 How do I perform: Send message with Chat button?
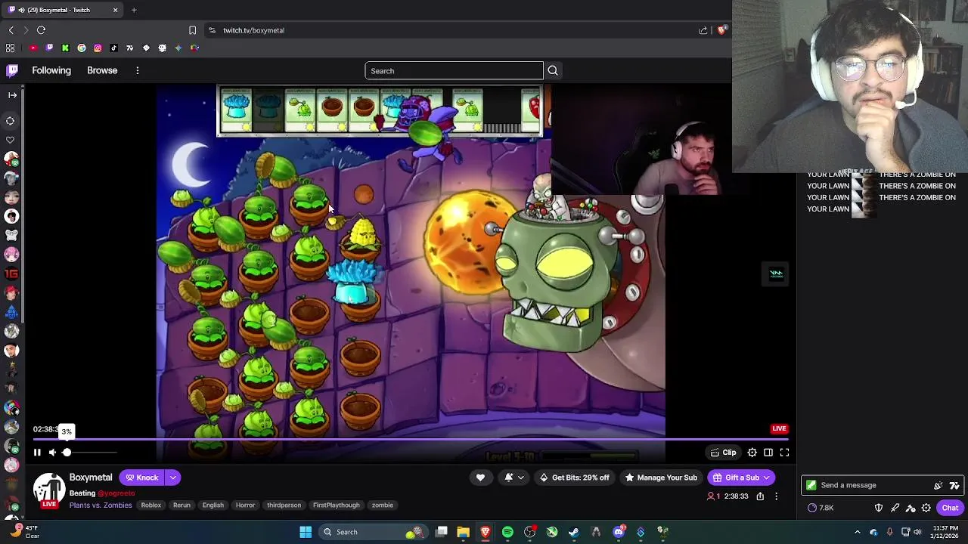pos(950,508)
